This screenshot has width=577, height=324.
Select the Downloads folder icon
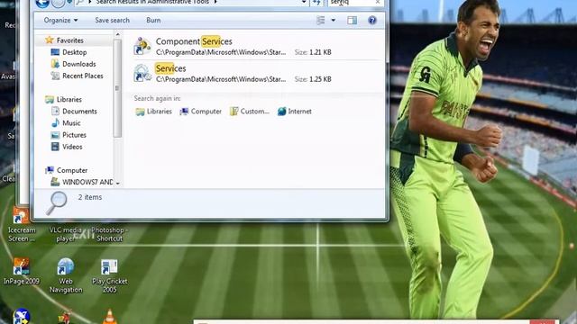click(x=55, y=64)
